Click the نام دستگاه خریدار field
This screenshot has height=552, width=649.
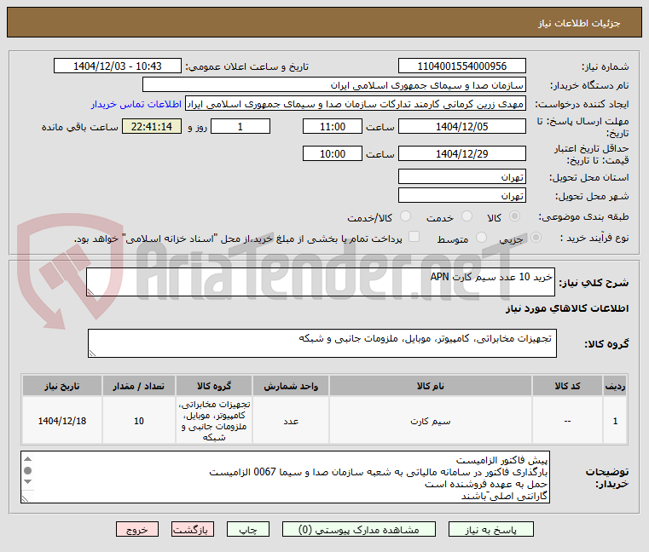coord(334,85)
